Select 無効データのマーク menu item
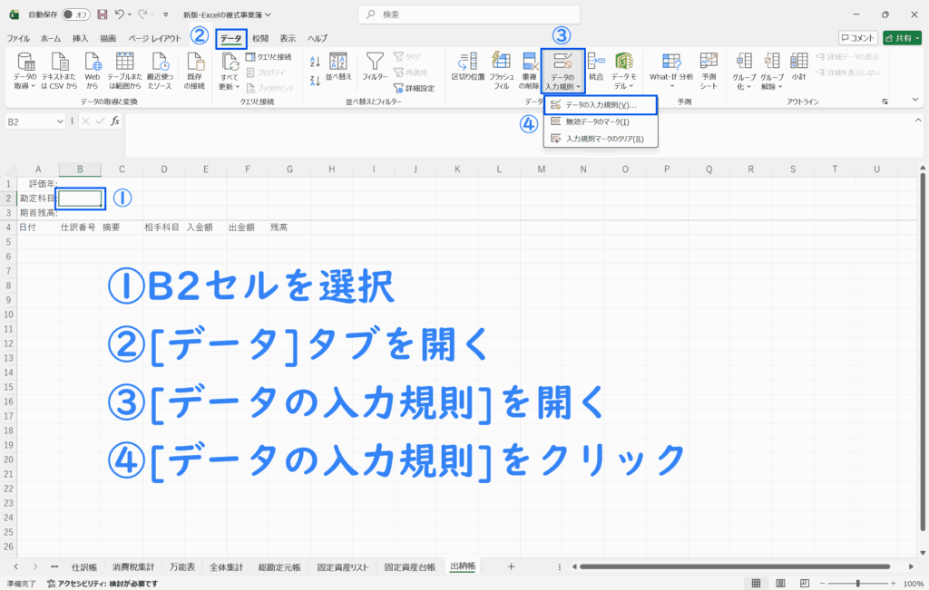Image resolution: width=929 pixels, height=590 pixels. click(x=597, y=121)
